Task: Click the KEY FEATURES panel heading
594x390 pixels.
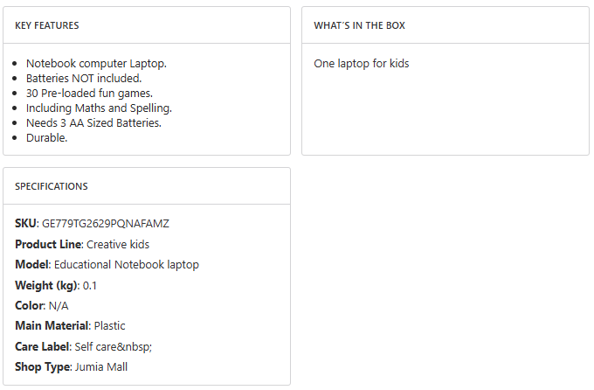Action: click(47, 26)
